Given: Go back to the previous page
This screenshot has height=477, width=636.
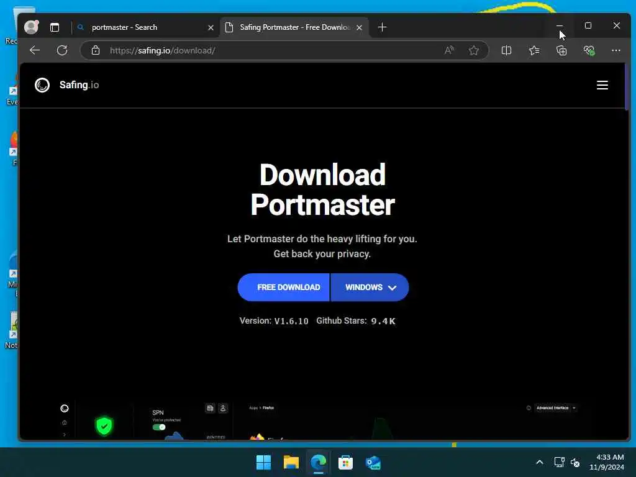Looking at the screenshot, I should pyautogui.click(x=35, y=50).
